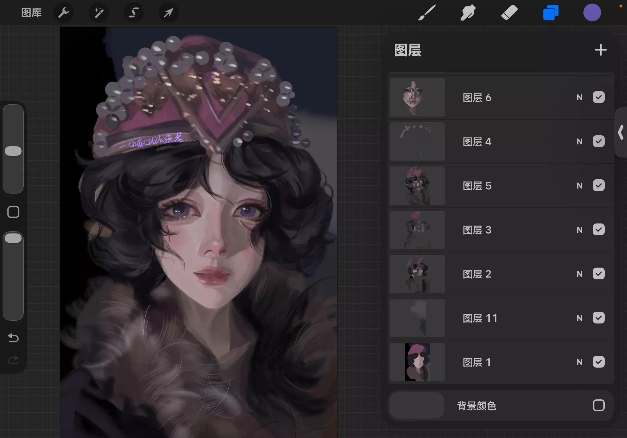The height and width of the screenshot is (438, 627).
Task: Add a new layer with plus
Action: click(x=600, y=50)
